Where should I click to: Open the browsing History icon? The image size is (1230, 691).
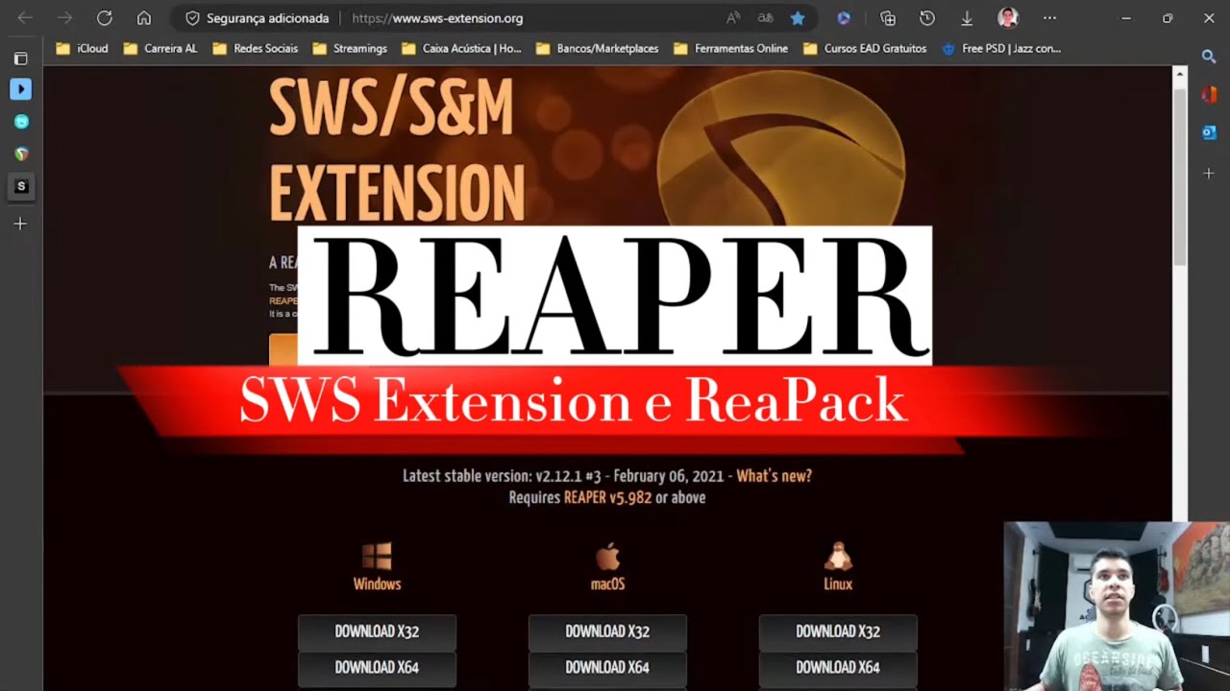click(927, 18)
